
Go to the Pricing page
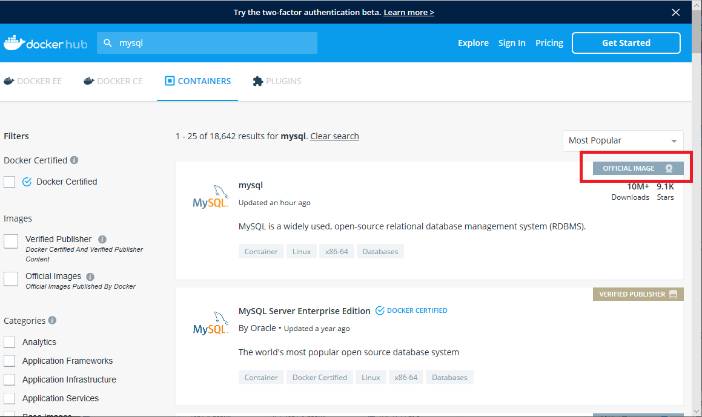coord(549,43)
